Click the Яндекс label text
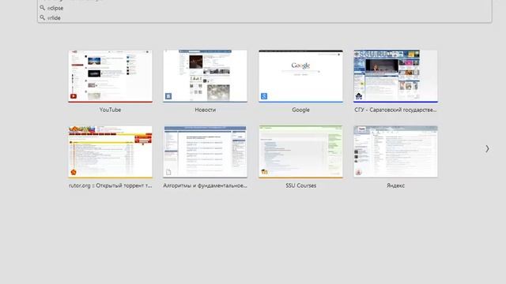This screenshot has height=284, width=506. [395, 186]
